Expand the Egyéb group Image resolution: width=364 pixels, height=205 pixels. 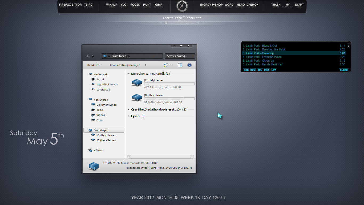(128, 116)
